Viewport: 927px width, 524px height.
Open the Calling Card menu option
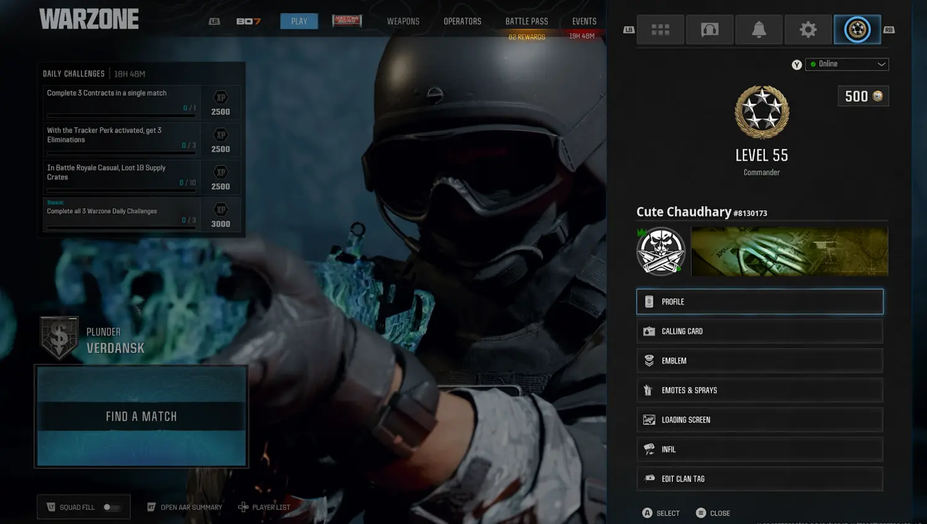click(x=759, y=332)
